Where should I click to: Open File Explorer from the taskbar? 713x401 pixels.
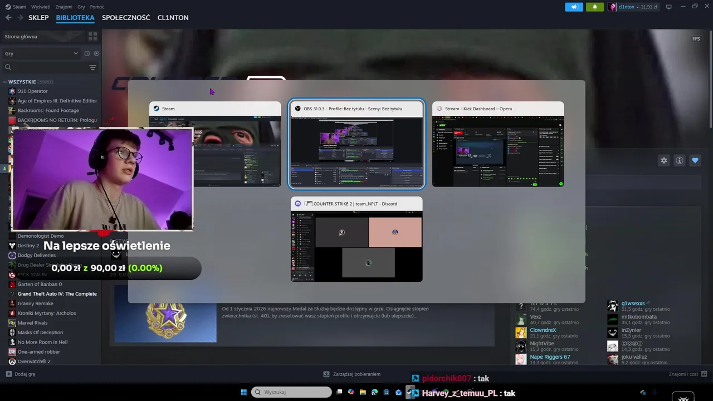[x=363, y=392]
